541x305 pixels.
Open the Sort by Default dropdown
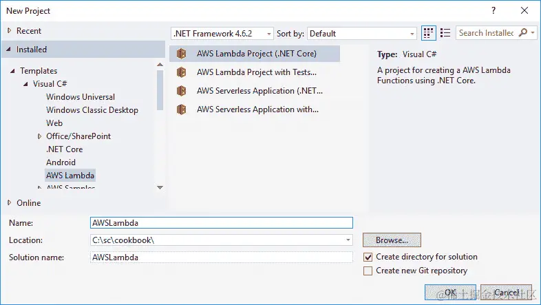coord(362,34)
